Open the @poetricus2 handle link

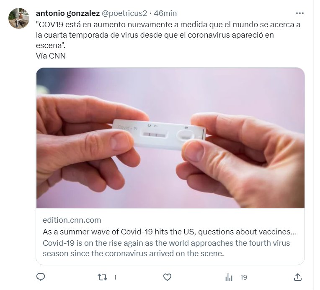click(124, 13)
